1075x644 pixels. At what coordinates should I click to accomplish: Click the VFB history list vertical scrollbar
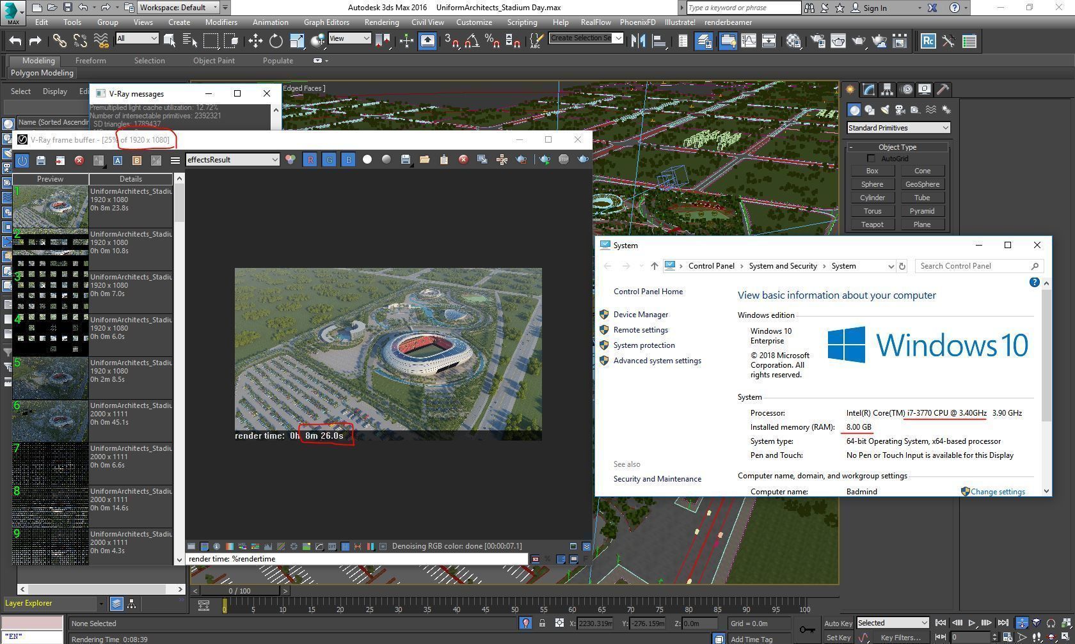point(179,369)
